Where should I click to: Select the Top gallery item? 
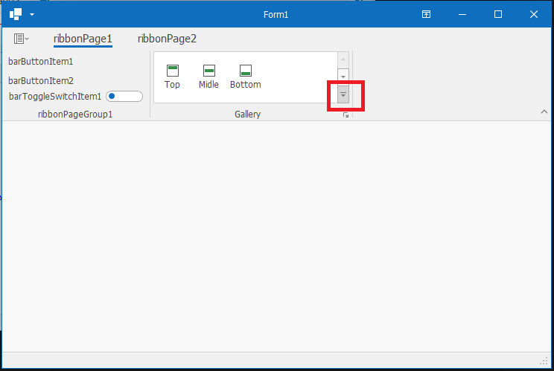tap(173, 77)
